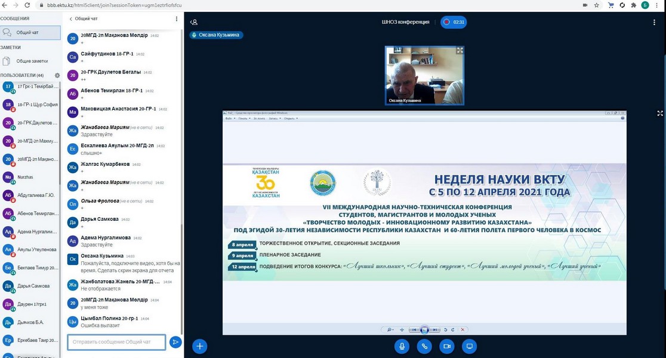Rotate image clockwise in photo viewer

(x=453, y=329)
